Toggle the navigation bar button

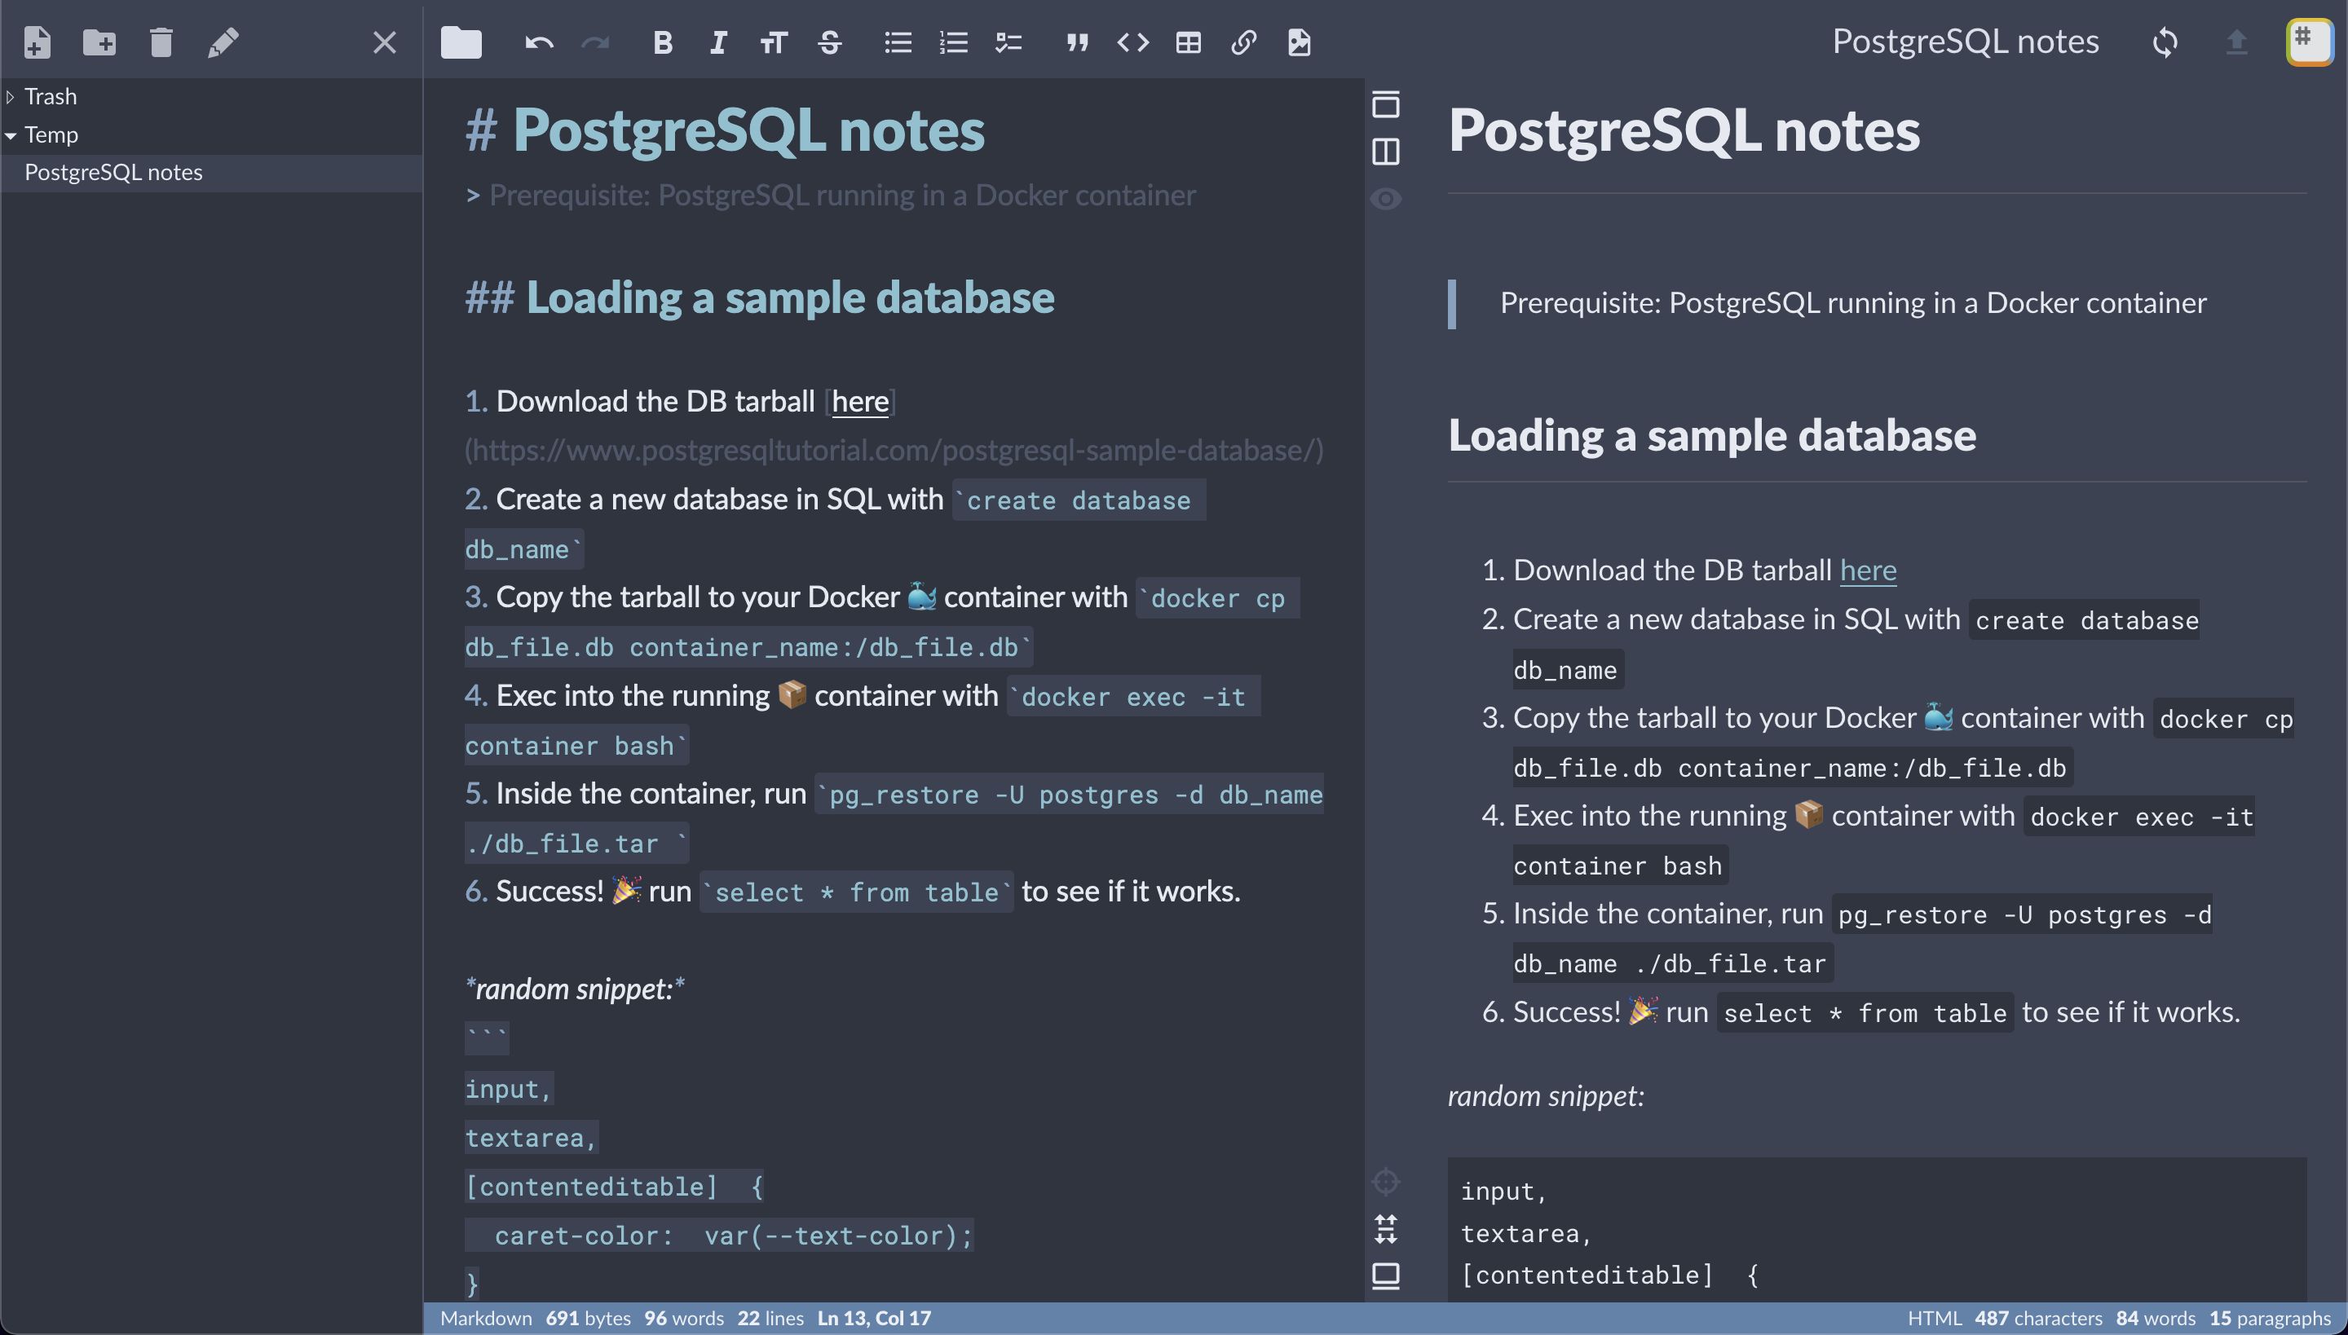tap(1386, 104)
